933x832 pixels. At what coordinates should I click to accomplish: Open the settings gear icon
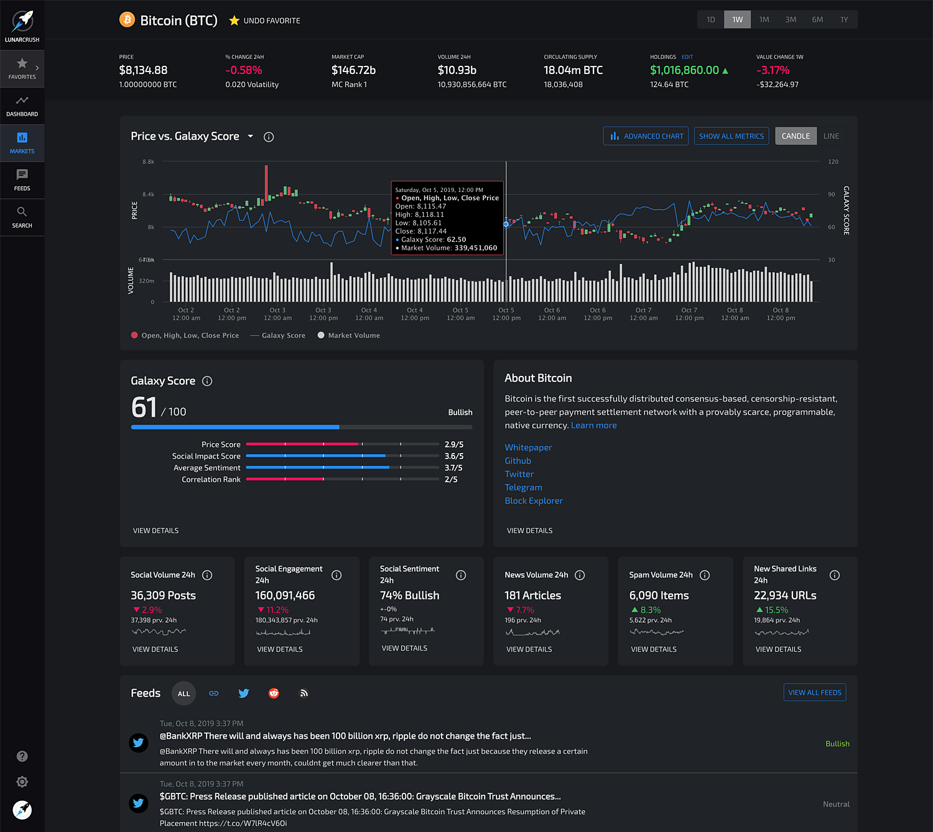pyautogui.click(x=22, y=782)
